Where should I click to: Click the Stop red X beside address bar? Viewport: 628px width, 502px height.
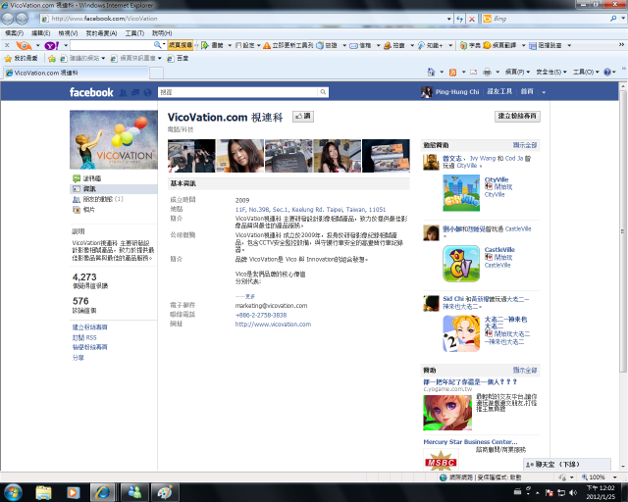tap(472, 19)
